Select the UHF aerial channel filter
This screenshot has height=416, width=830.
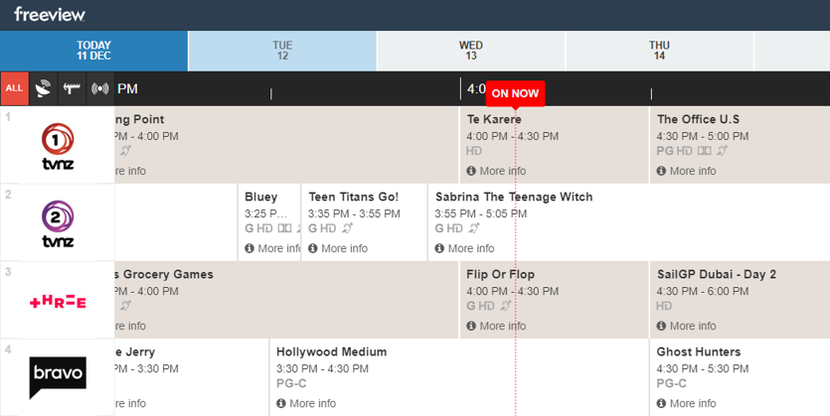[x=72, y=88]
